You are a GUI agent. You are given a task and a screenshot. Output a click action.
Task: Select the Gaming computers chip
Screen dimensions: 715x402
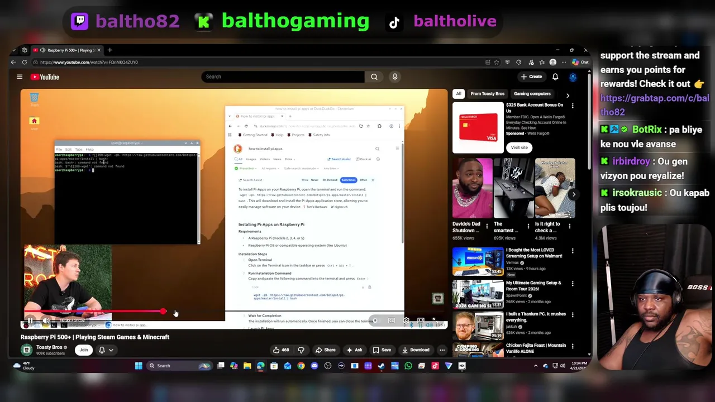(532, 94)
